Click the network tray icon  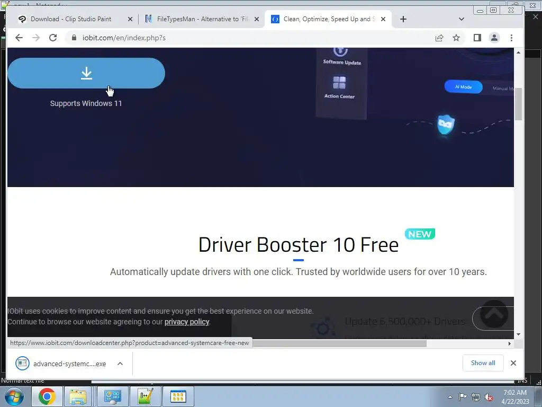click(x=476, y=397)
